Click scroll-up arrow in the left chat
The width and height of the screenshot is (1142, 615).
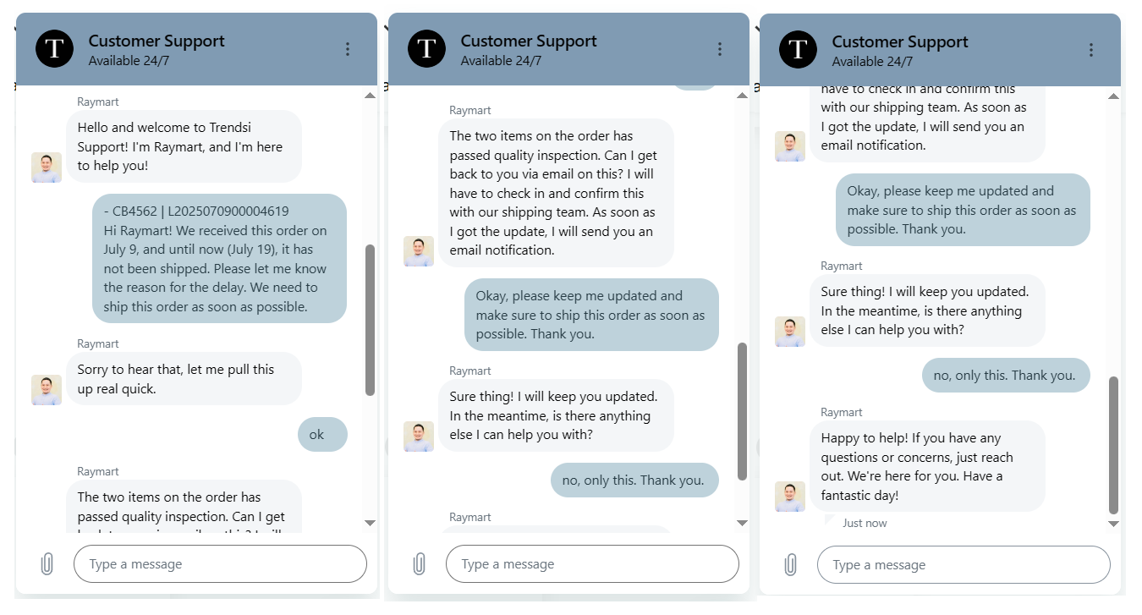click(x=370, y=96)
